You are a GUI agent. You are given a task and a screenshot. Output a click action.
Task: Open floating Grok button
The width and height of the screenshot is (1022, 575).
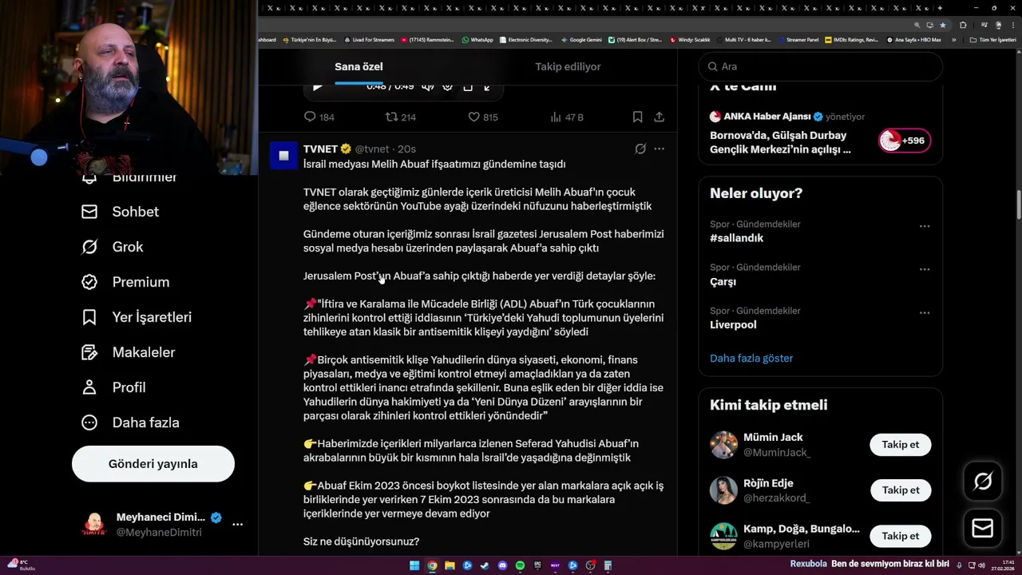983,481
